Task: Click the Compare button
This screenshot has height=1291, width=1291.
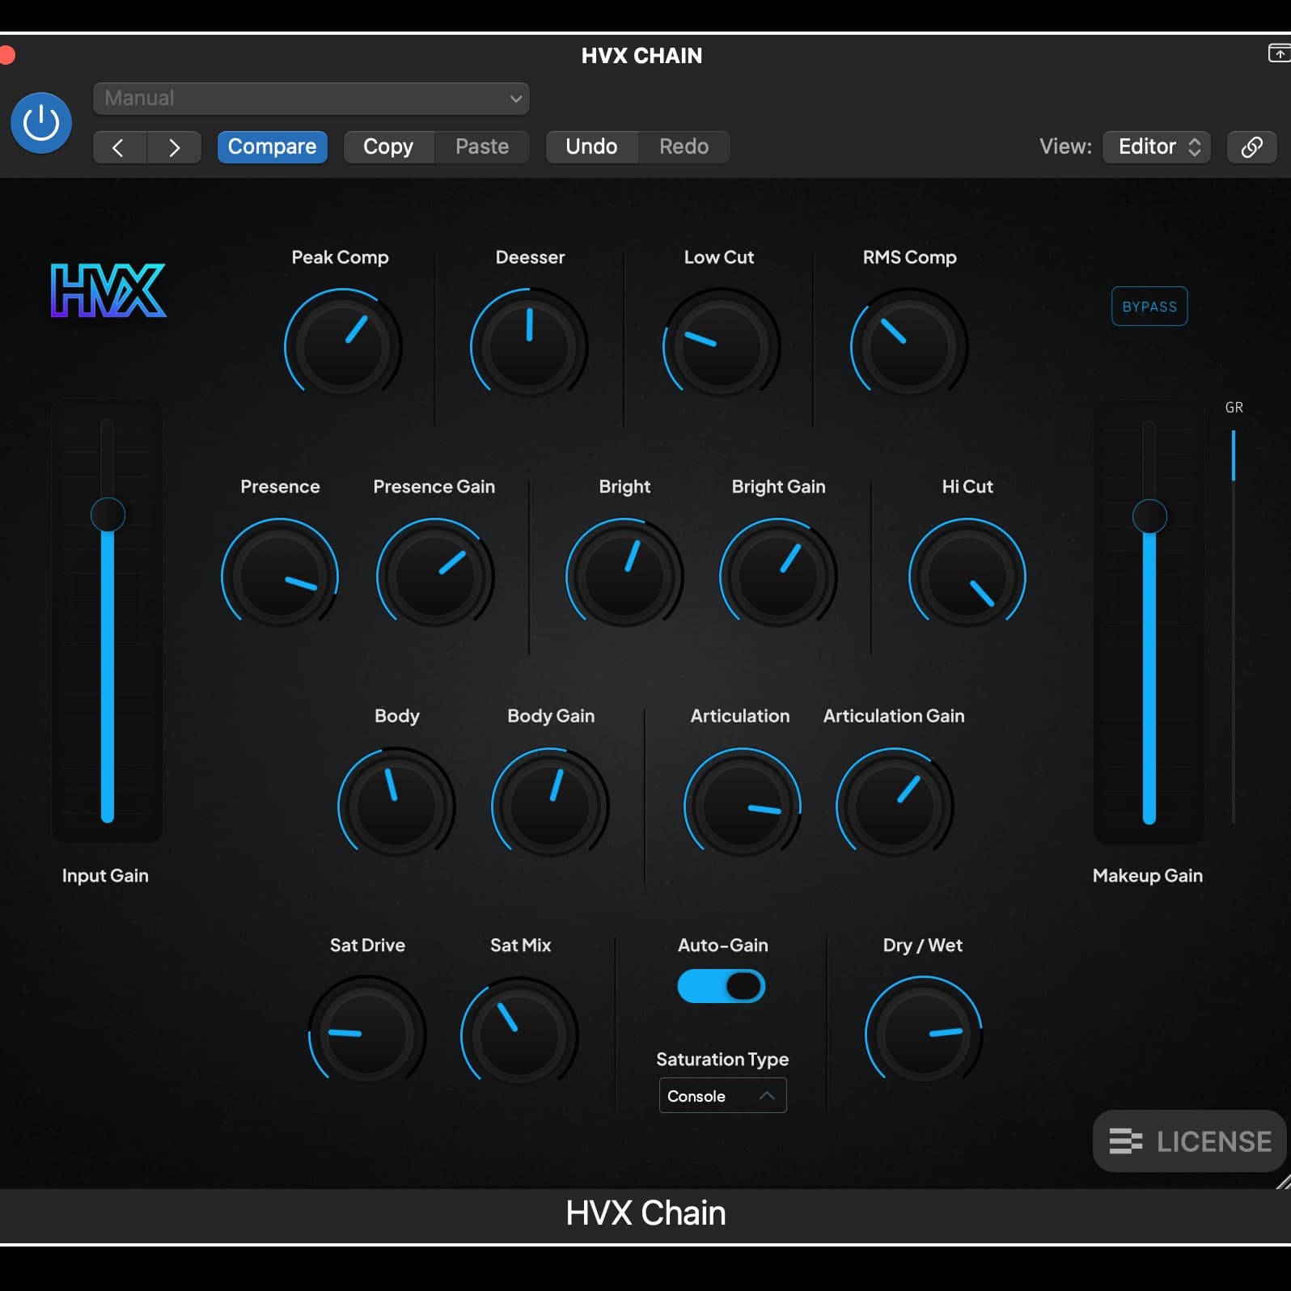Action: (x=273, y=147)
